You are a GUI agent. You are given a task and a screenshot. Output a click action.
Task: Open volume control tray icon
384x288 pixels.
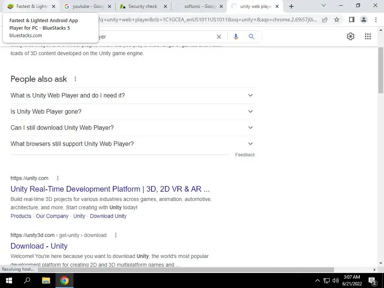point(336,280)
